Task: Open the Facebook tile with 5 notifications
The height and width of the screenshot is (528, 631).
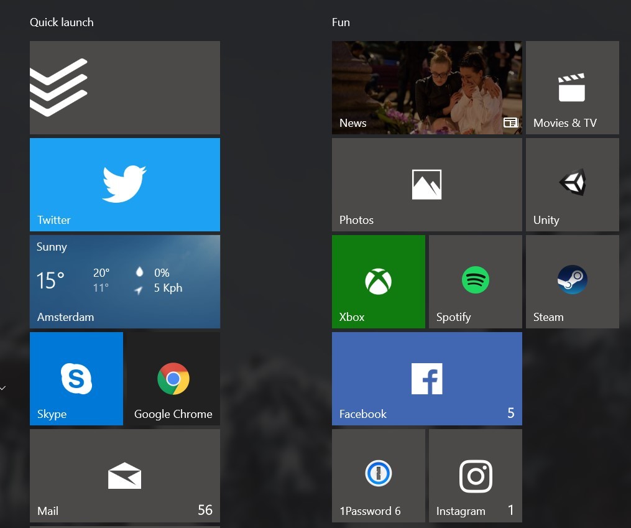Action: coord(426,379)
